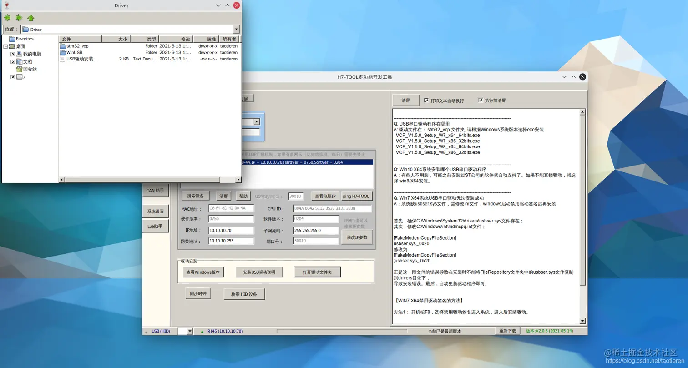Go forward in the Driver file browser
Image resolution: width=688 pixels, height=368 pixels.
pos(19,18)
